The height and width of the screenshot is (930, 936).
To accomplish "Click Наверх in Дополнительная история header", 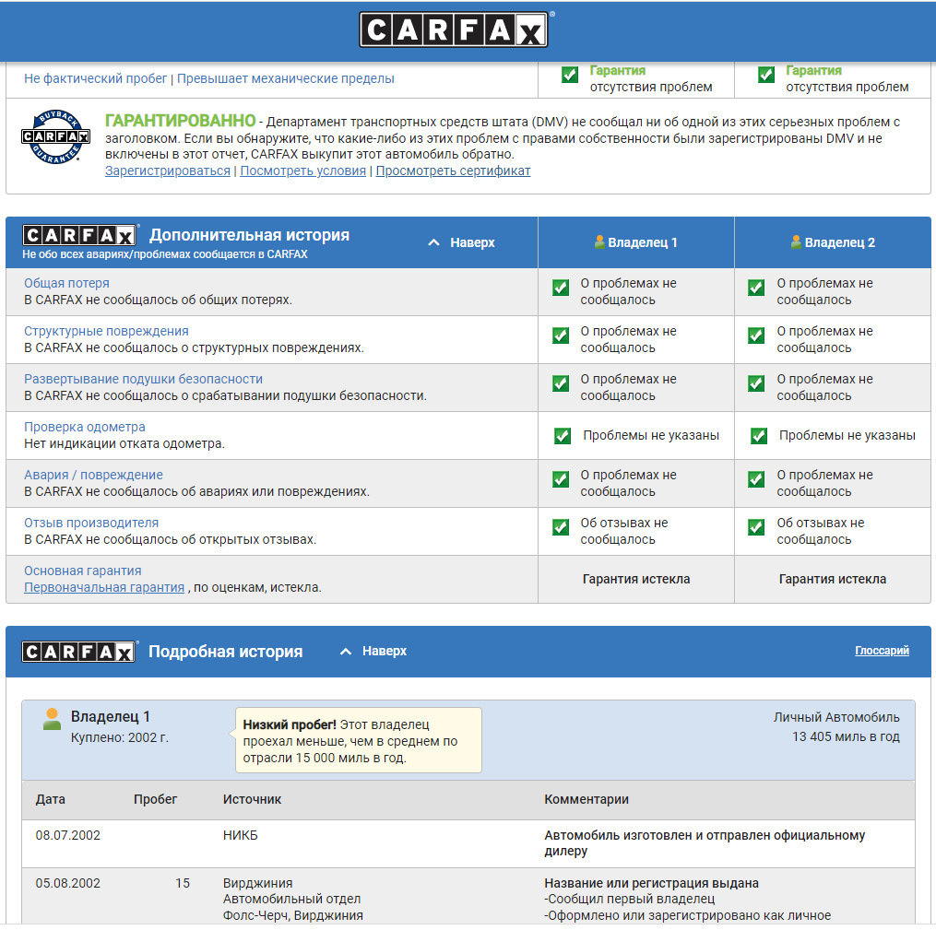I will pyautogui.click(x=472, y=242).
